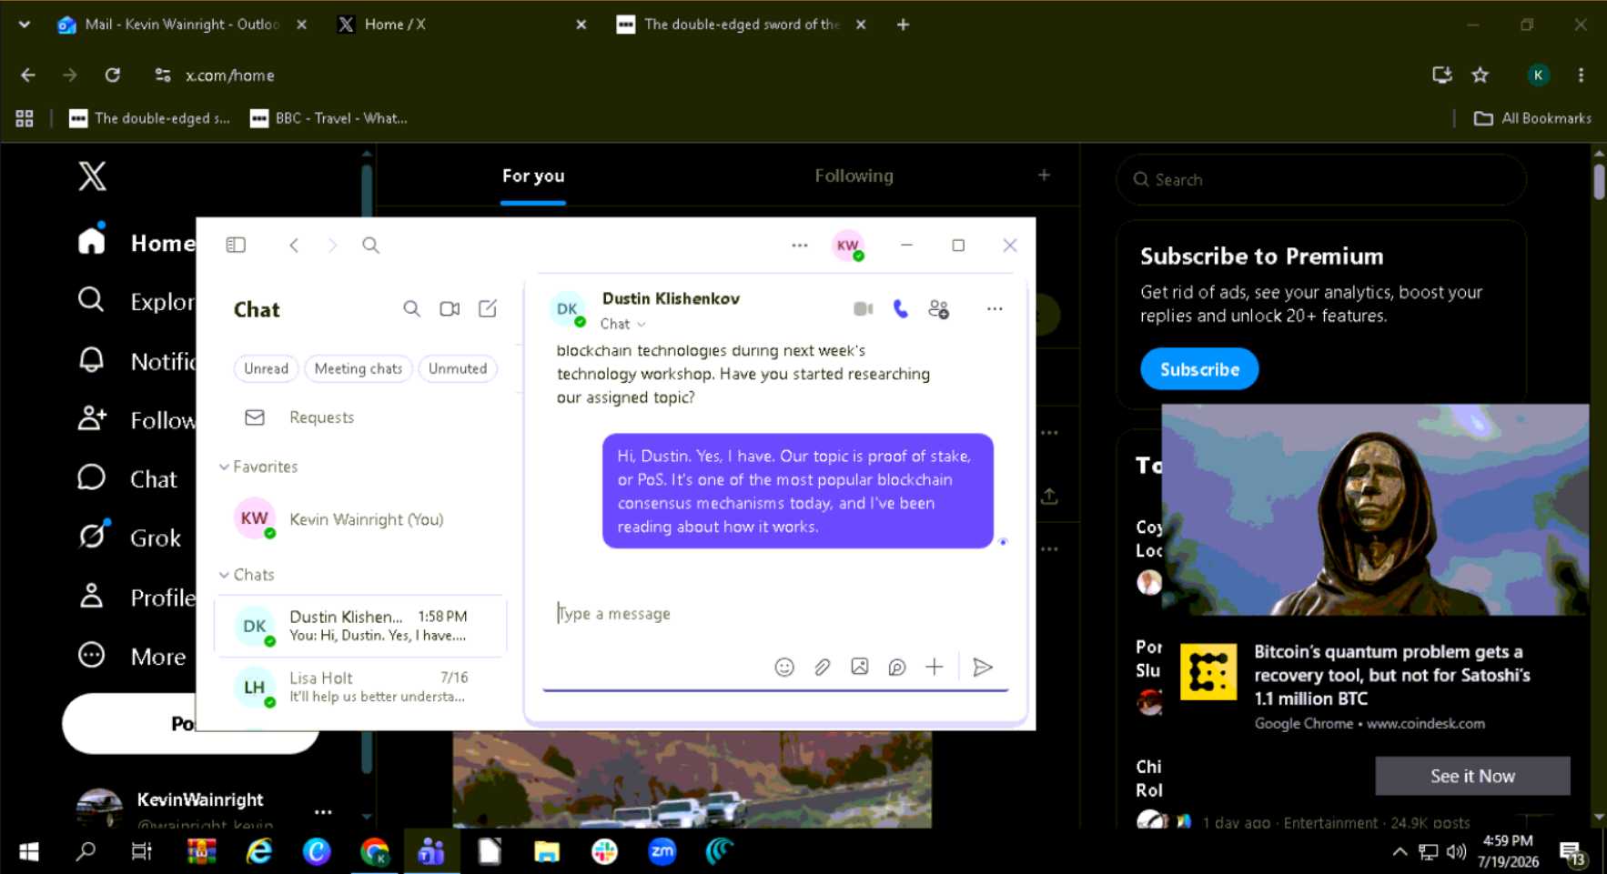
Task: Open Chrome tab search dropdown arrow
Action: pyautogui.click(x=25, y=25)
